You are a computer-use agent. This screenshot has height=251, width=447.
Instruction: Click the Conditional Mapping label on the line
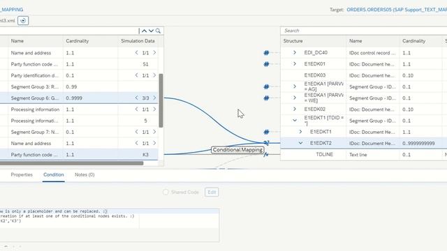237,150
